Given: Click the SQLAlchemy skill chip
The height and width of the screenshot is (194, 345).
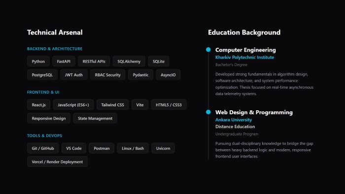Looking at the screenshot, I should [129, 61].
